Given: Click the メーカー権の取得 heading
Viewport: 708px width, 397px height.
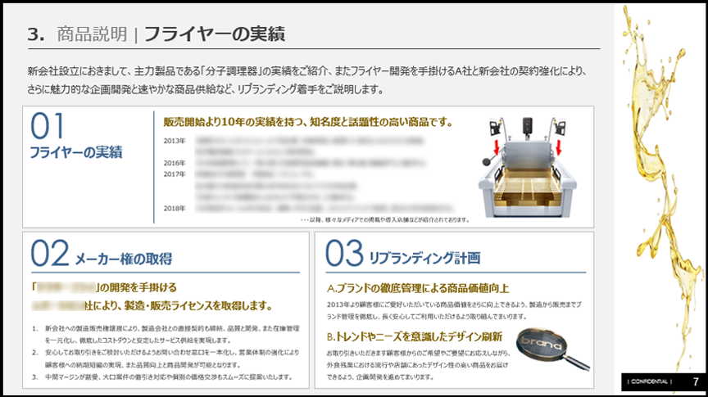Looking at the screenshot, I should pyautogui.click(x=123, y=259).
